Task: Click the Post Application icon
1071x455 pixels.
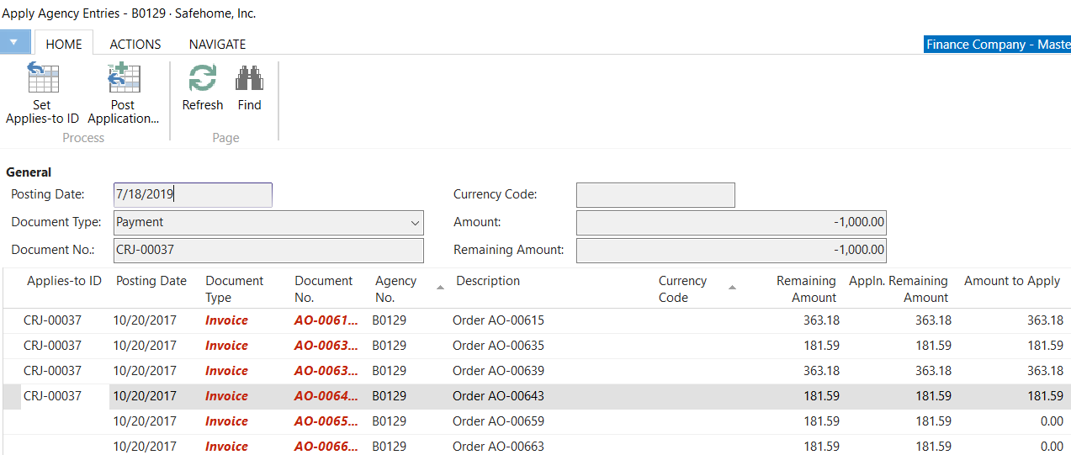Action: (123, 79)
